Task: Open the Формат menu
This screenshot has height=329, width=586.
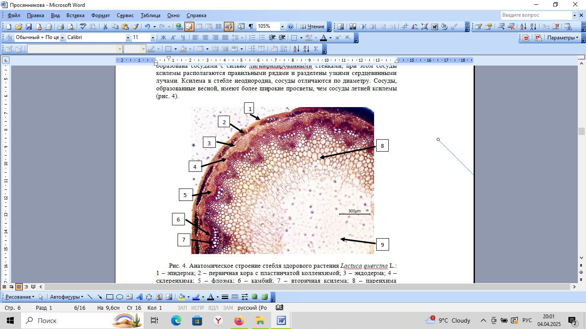Action: click(100, 15)
